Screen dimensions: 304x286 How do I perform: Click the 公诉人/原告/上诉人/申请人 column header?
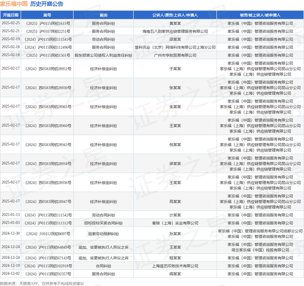175,15
